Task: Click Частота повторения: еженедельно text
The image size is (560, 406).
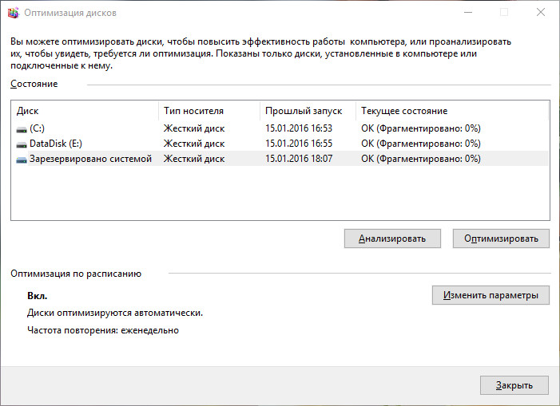Action: pos(103,330)
